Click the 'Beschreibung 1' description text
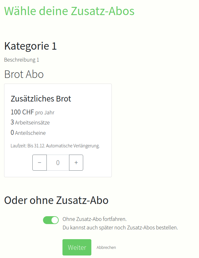The image size is (199, 258). pyautogui.click(x=22, y=60)
